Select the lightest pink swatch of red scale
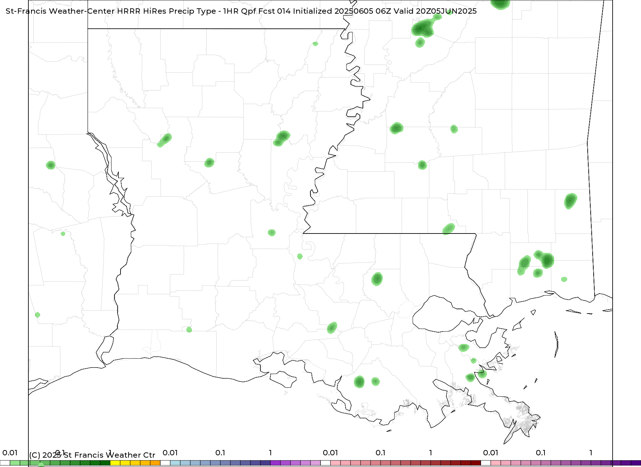The width and height of the screenshot is (641, 467). (x=336, y=463)
